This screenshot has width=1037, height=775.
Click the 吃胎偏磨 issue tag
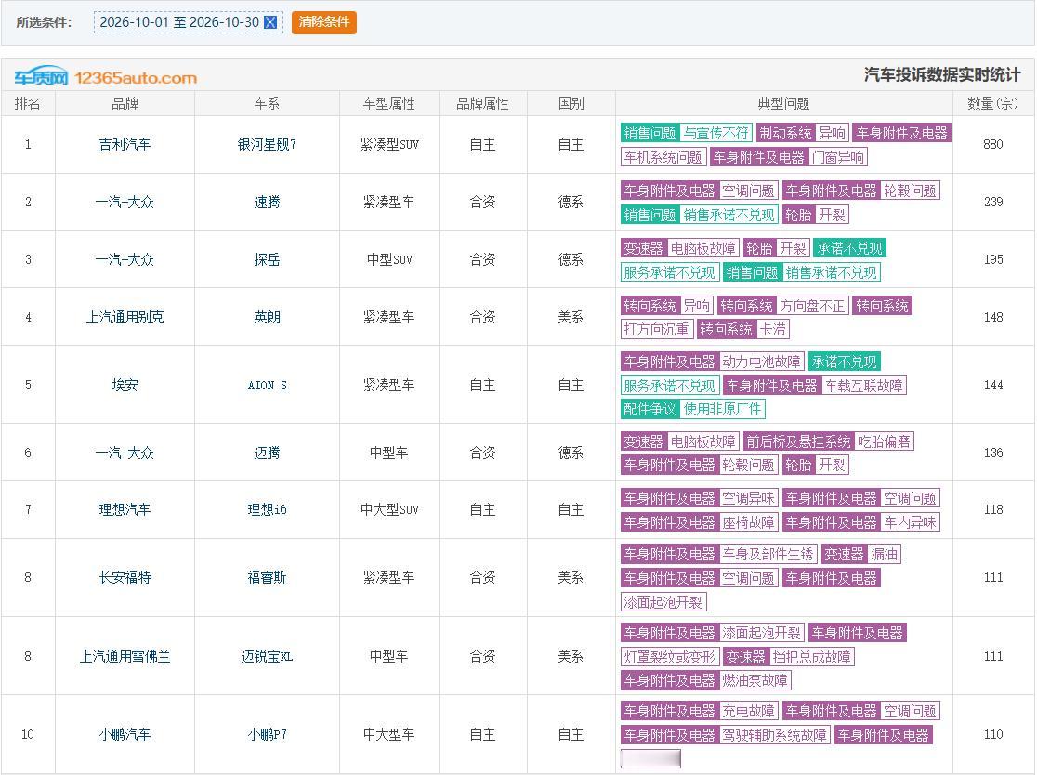[x=884, y=441]
